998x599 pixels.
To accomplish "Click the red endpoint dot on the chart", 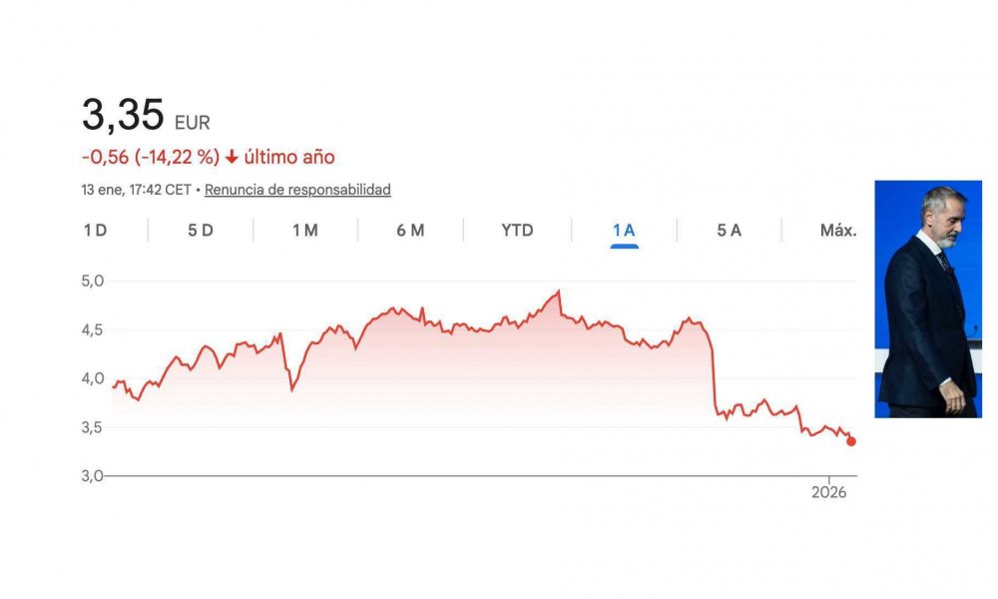I will pyautogui.click(x=851, y=441).
